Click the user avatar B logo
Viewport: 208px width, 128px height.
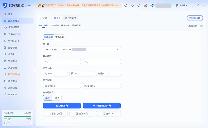pos(152,5)
